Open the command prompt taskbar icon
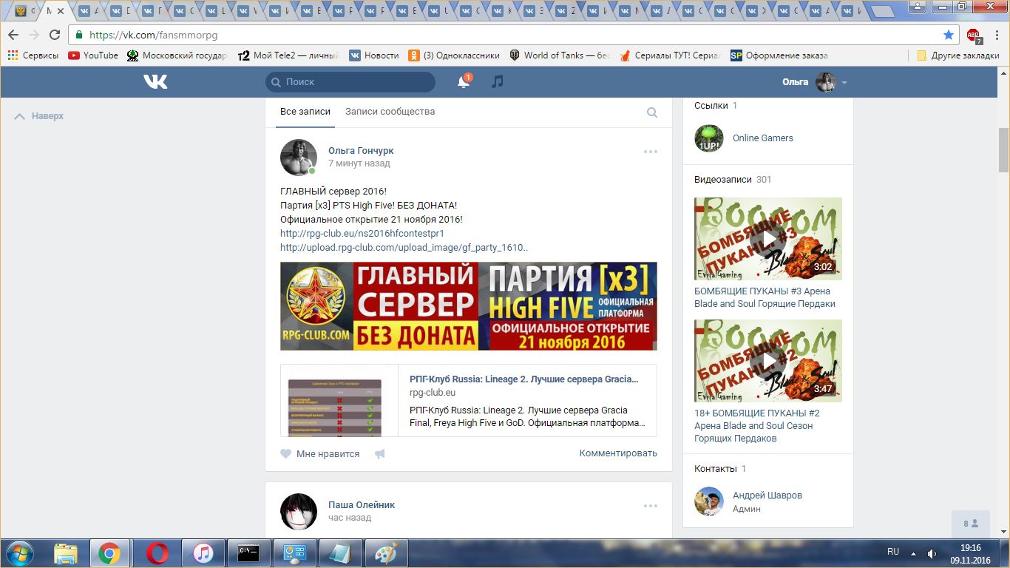Screen dimensions: 1010x568 [x=248, y=553]
